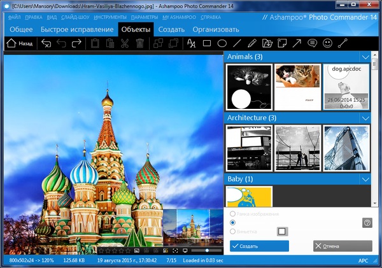Select the text tool icon
The image size is (382, 268).
(x=192, y=44)
